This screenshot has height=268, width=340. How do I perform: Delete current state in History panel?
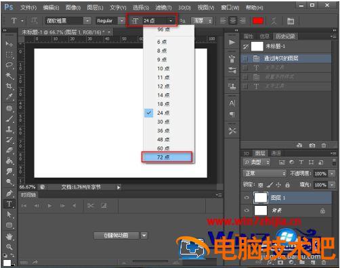tap(324, 145)
